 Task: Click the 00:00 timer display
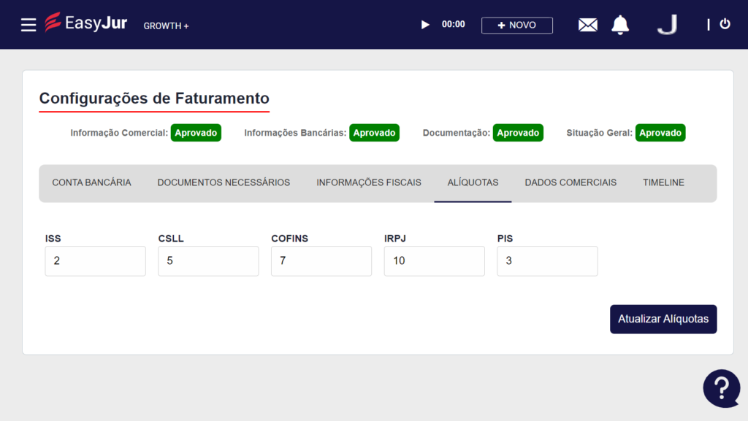click(453, 24)
